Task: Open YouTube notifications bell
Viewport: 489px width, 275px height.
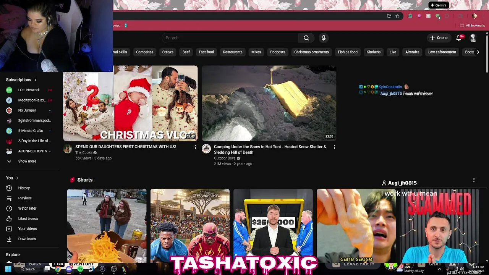Action: (459, 38)
